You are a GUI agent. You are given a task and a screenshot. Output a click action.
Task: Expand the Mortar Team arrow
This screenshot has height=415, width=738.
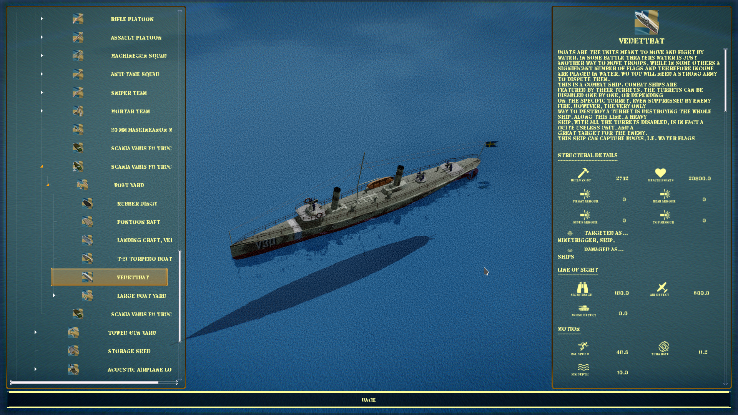(42, 111)
